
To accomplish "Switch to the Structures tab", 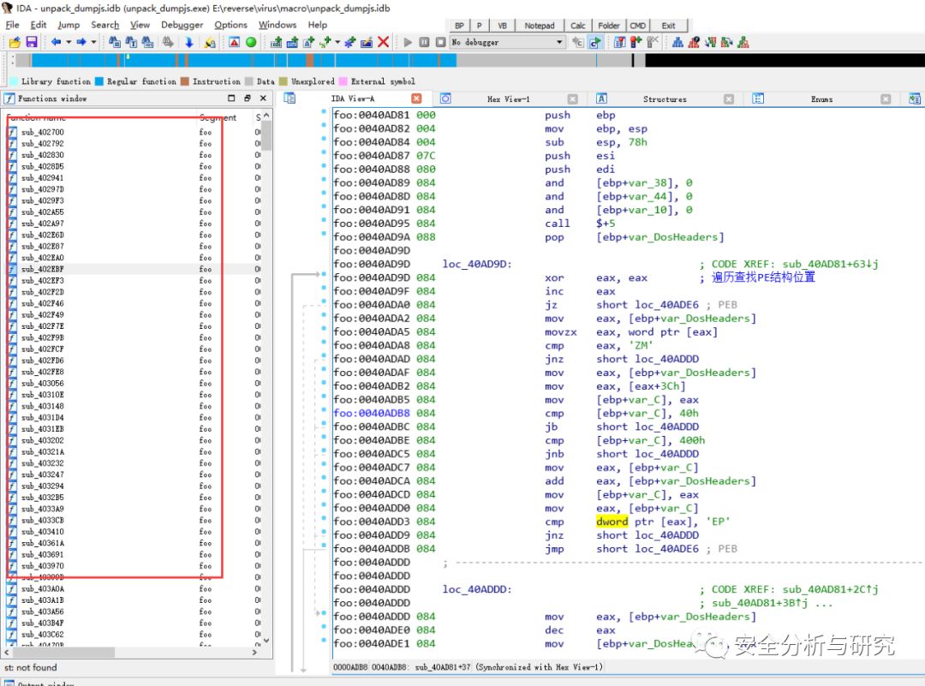I will (664, 99).
